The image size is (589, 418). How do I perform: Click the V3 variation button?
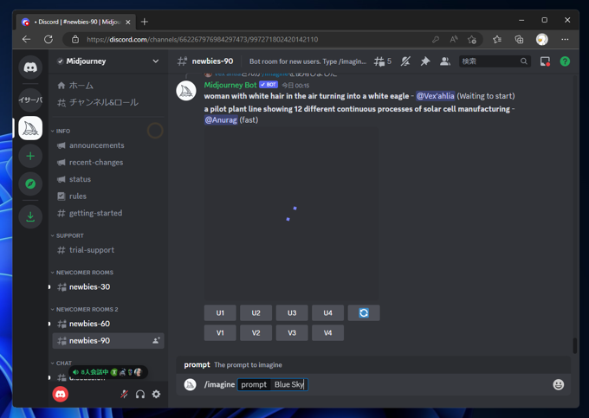292,333
